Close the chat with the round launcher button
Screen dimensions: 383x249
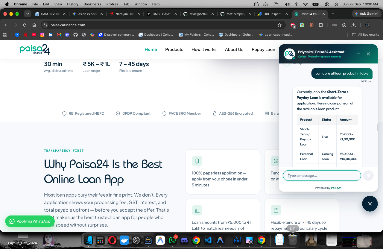pos(370,204)
